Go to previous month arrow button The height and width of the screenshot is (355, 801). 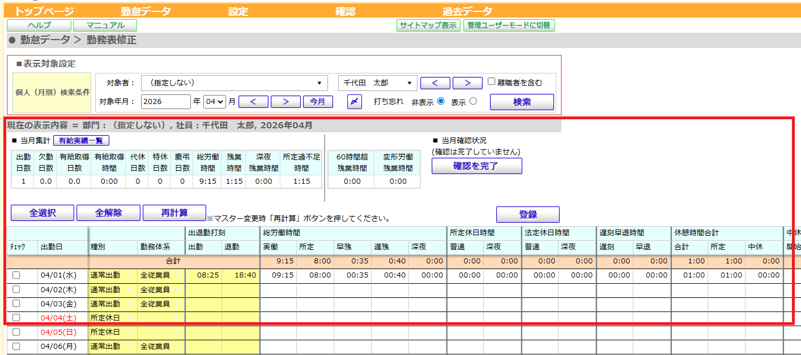[x=253, y=102]
